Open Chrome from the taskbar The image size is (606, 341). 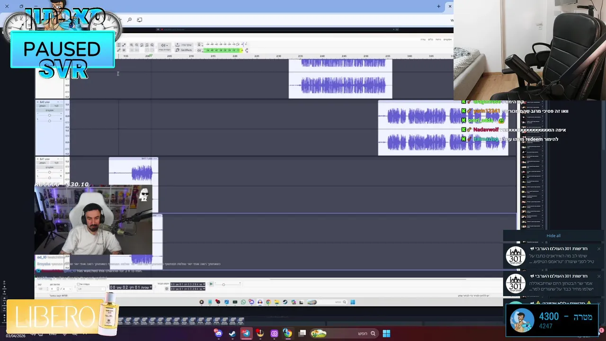click(287, 333)
